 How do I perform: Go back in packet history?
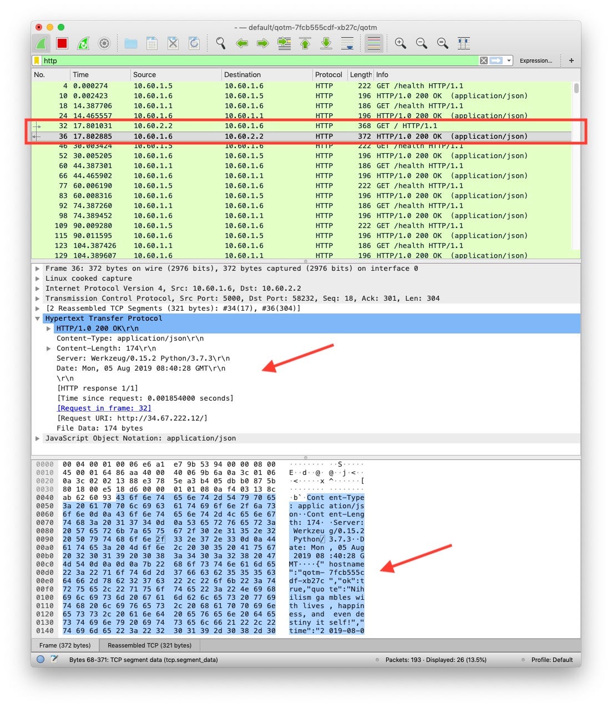coord(242,43)
